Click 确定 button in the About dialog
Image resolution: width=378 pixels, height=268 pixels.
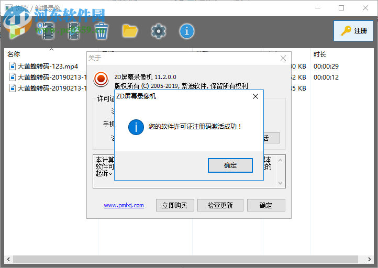click(x=266, y=205)
